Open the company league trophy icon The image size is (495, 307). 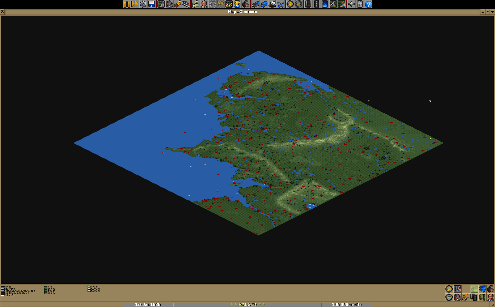point(237,4)
